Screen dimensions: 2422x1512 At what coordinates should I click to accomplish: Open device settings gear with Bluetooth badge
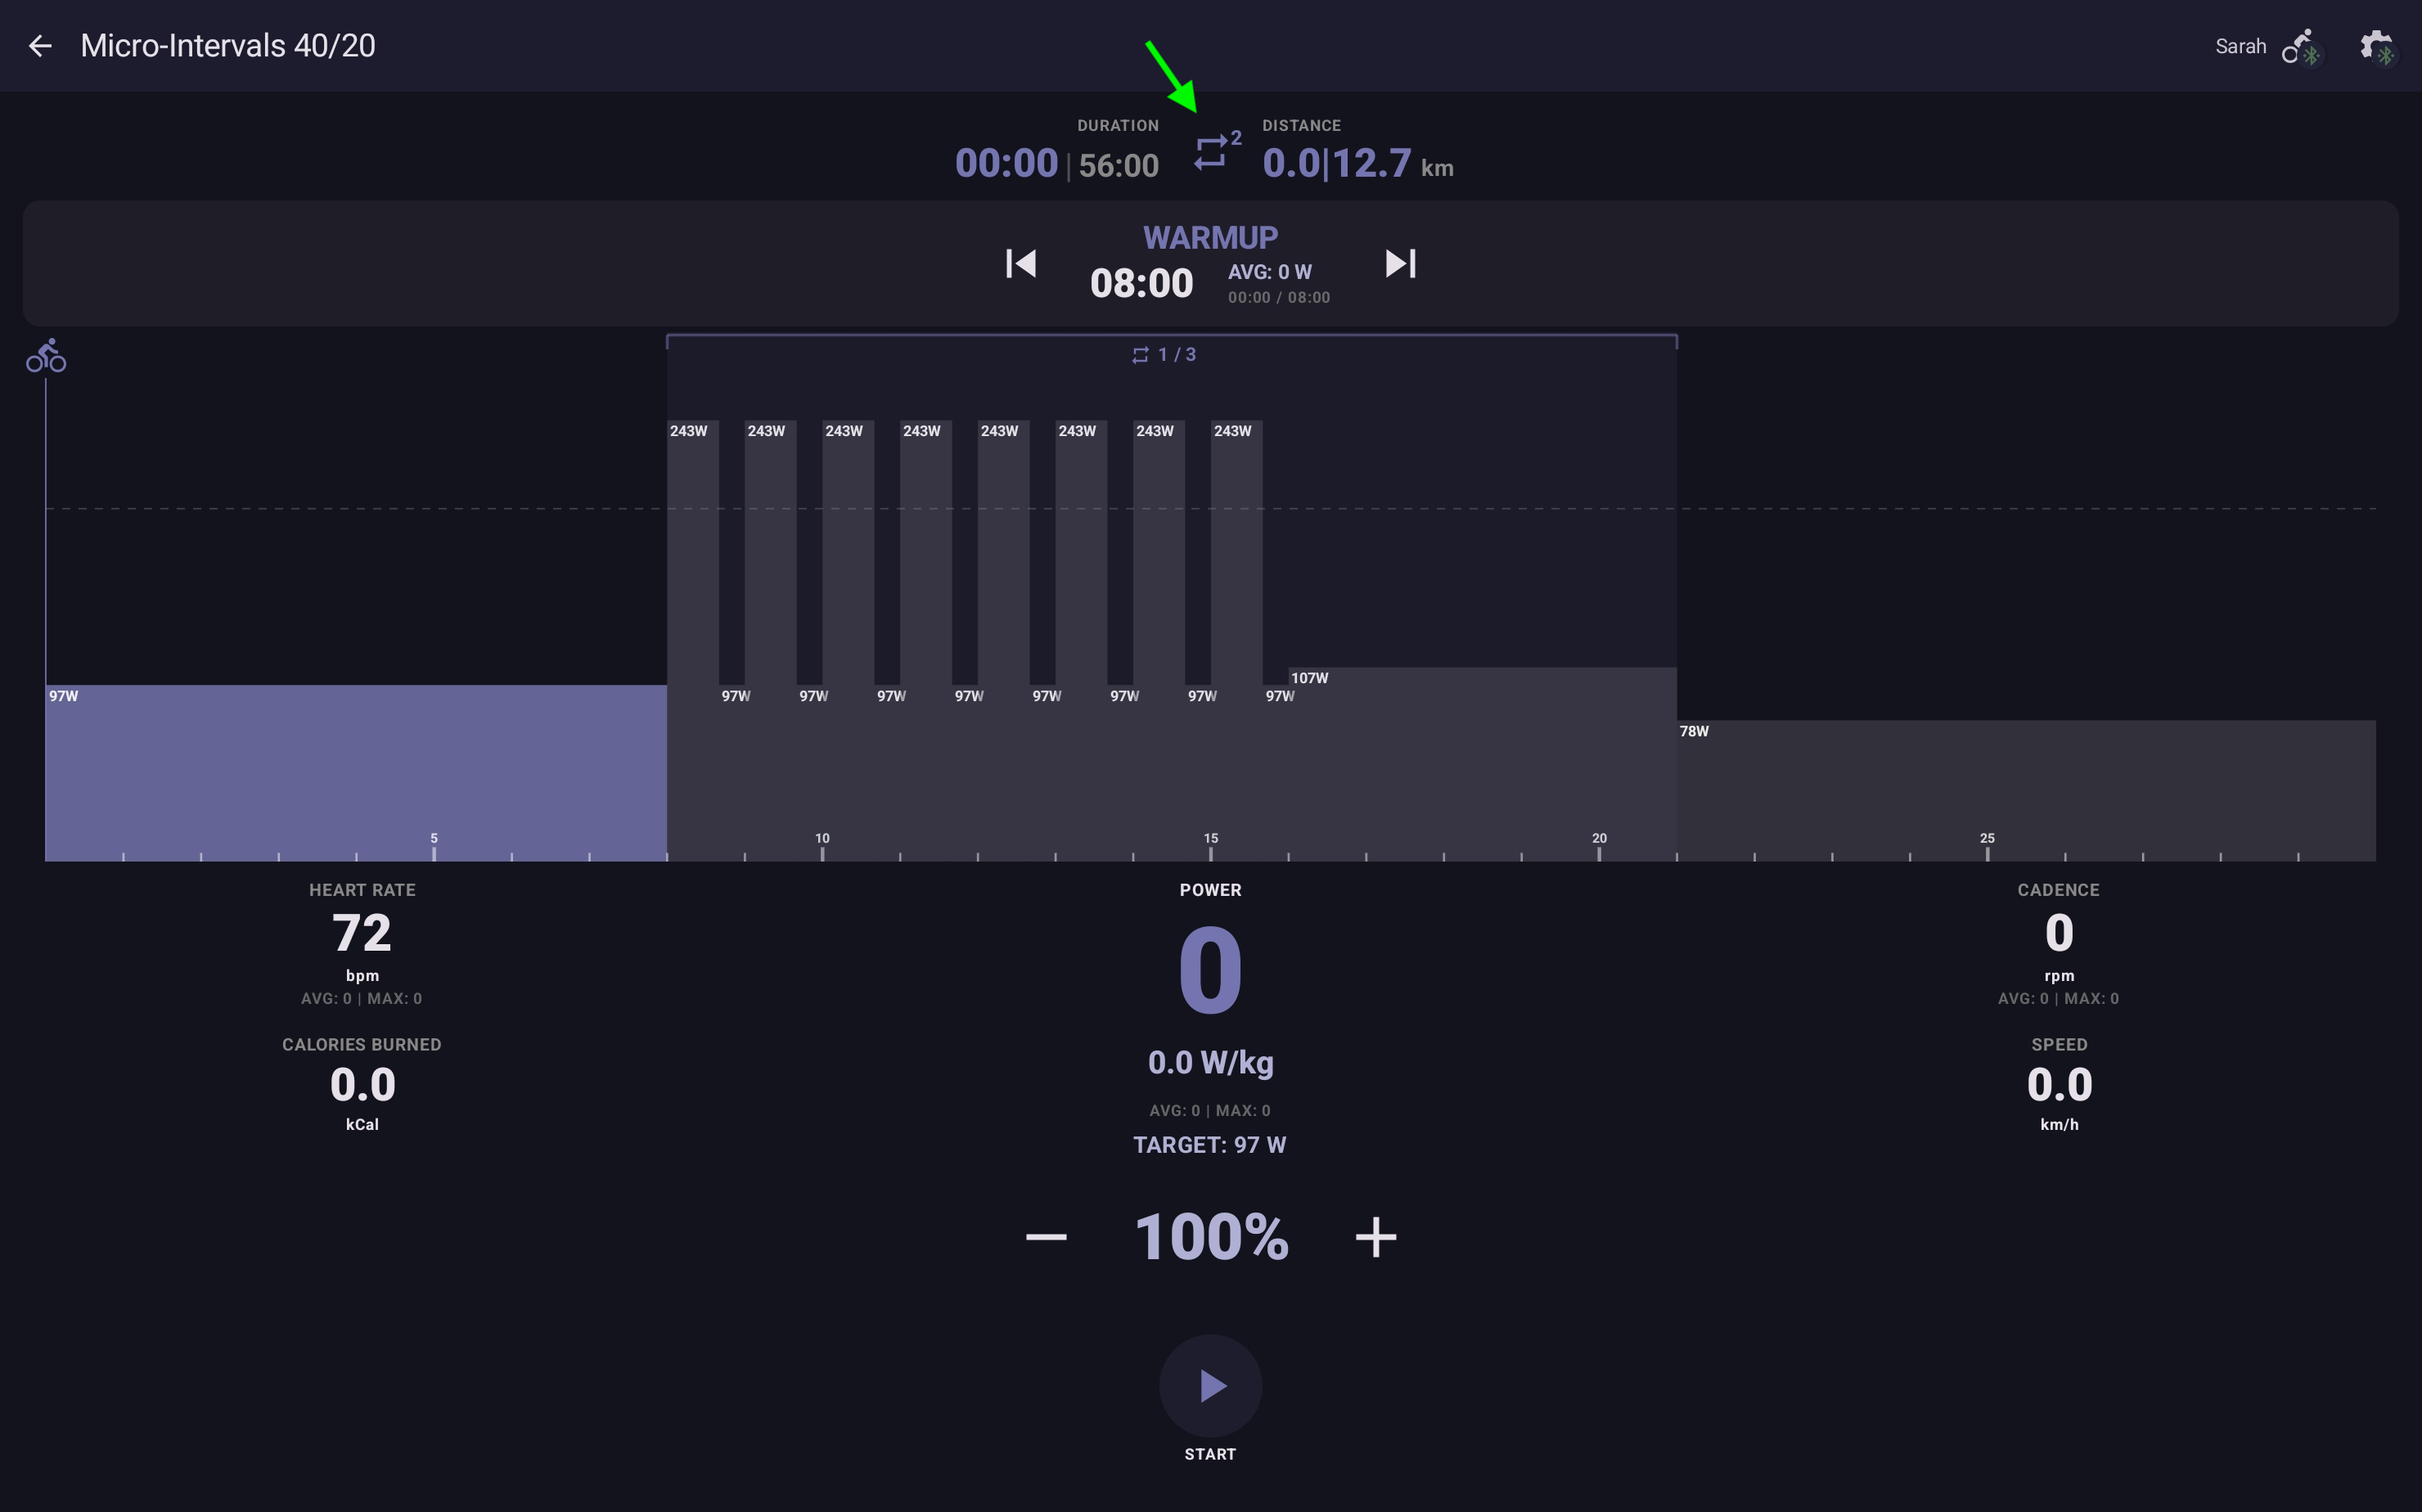pos(2378,47)
